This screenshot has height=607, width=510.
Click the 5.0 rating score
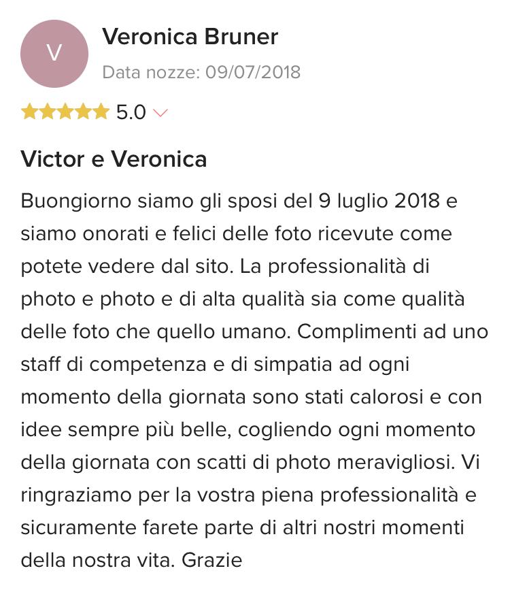click(x=131, y=112)
